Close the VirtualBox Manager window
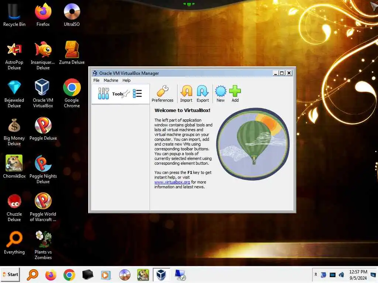This screenshot has width=378, height=283. pos(289,73)
